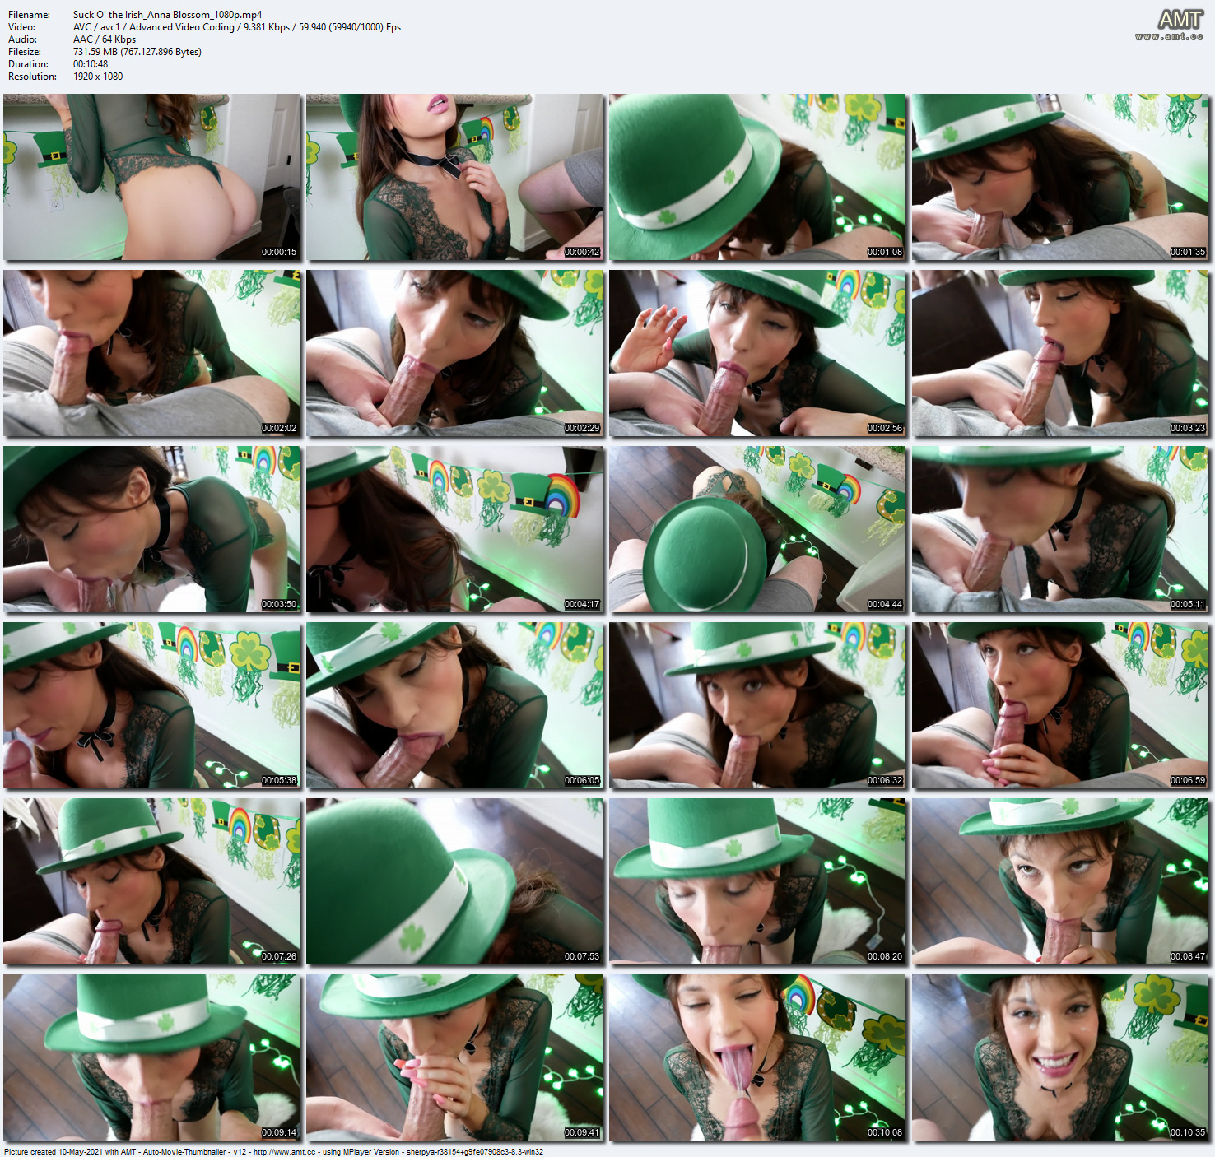Select the 00:04:17 timestamp label
1215x1157 pixels.
[x=582, y=605]
